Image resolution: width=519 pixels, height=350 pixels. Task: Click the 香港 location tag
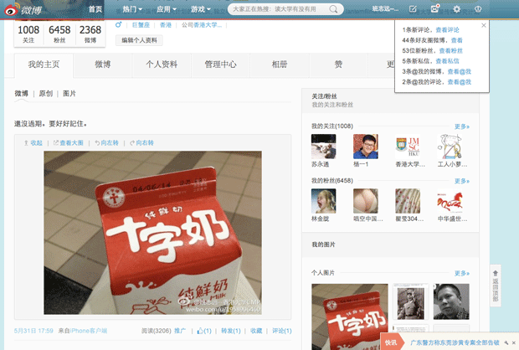(x=166, y=25)
